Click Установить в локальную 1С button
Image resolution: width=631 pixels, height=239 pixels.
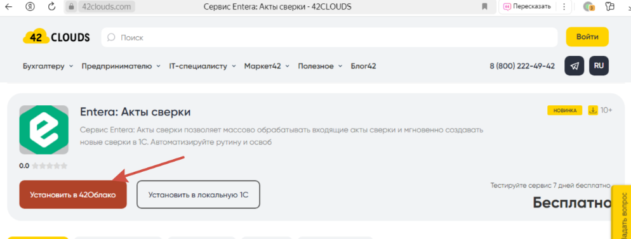[x=199, y=195]
